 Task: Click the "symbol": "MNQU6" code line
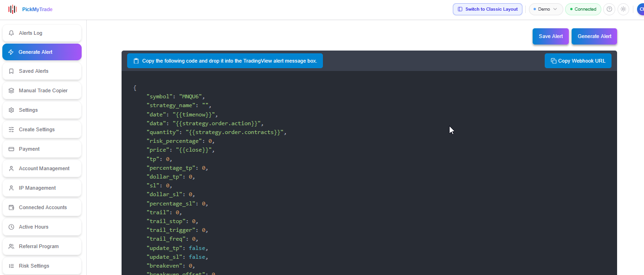175,96
